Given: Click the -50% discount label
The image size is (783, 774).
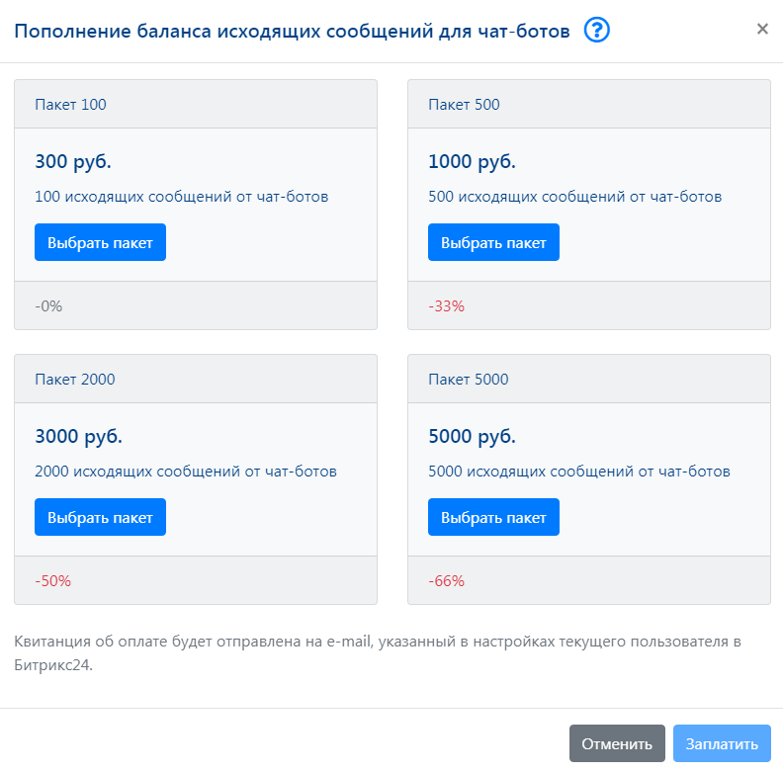Looking at the screenshot, I should tap(53, 581).
